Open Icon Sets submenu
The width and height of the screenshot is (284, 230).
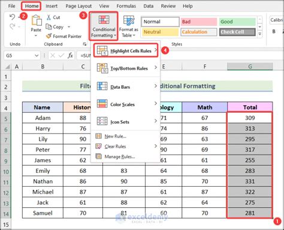[x=126, y=121]
